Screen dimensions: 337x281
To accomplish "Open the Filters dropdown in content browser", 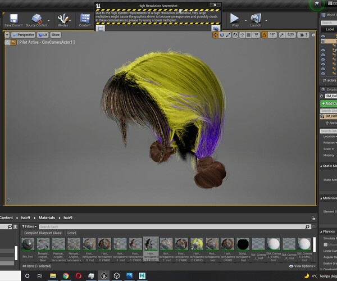I will 29,226.
